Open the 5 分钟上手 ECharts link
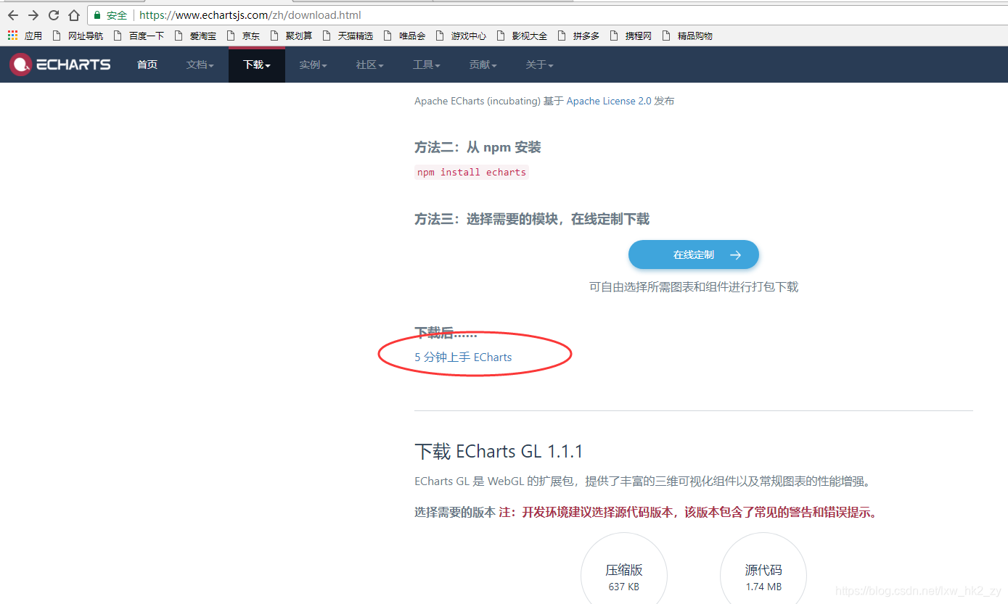The width and height of the screenshot is (1008, 604). [463, 357]
